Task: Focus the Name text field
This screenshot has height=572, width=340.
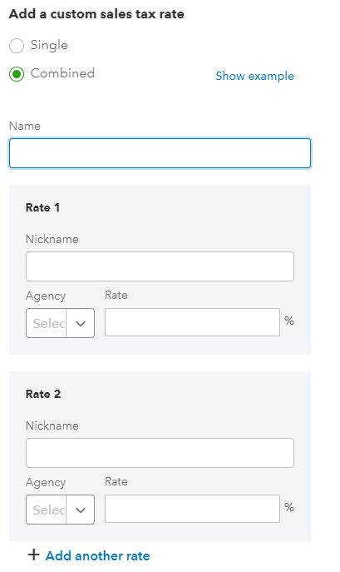Action: coord(160,153)
